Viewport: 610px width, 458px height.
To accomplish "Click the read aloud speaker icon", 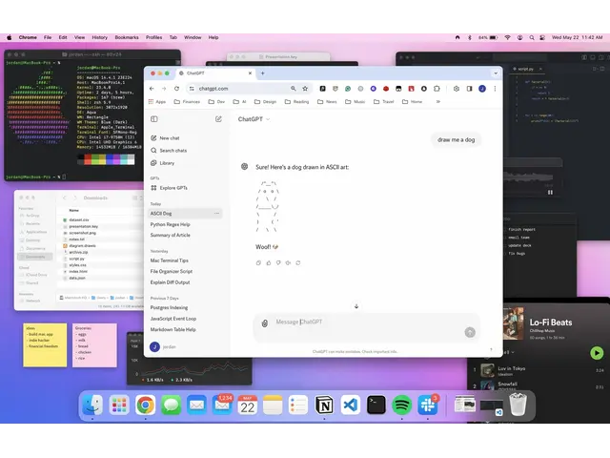I will (288, 261).
